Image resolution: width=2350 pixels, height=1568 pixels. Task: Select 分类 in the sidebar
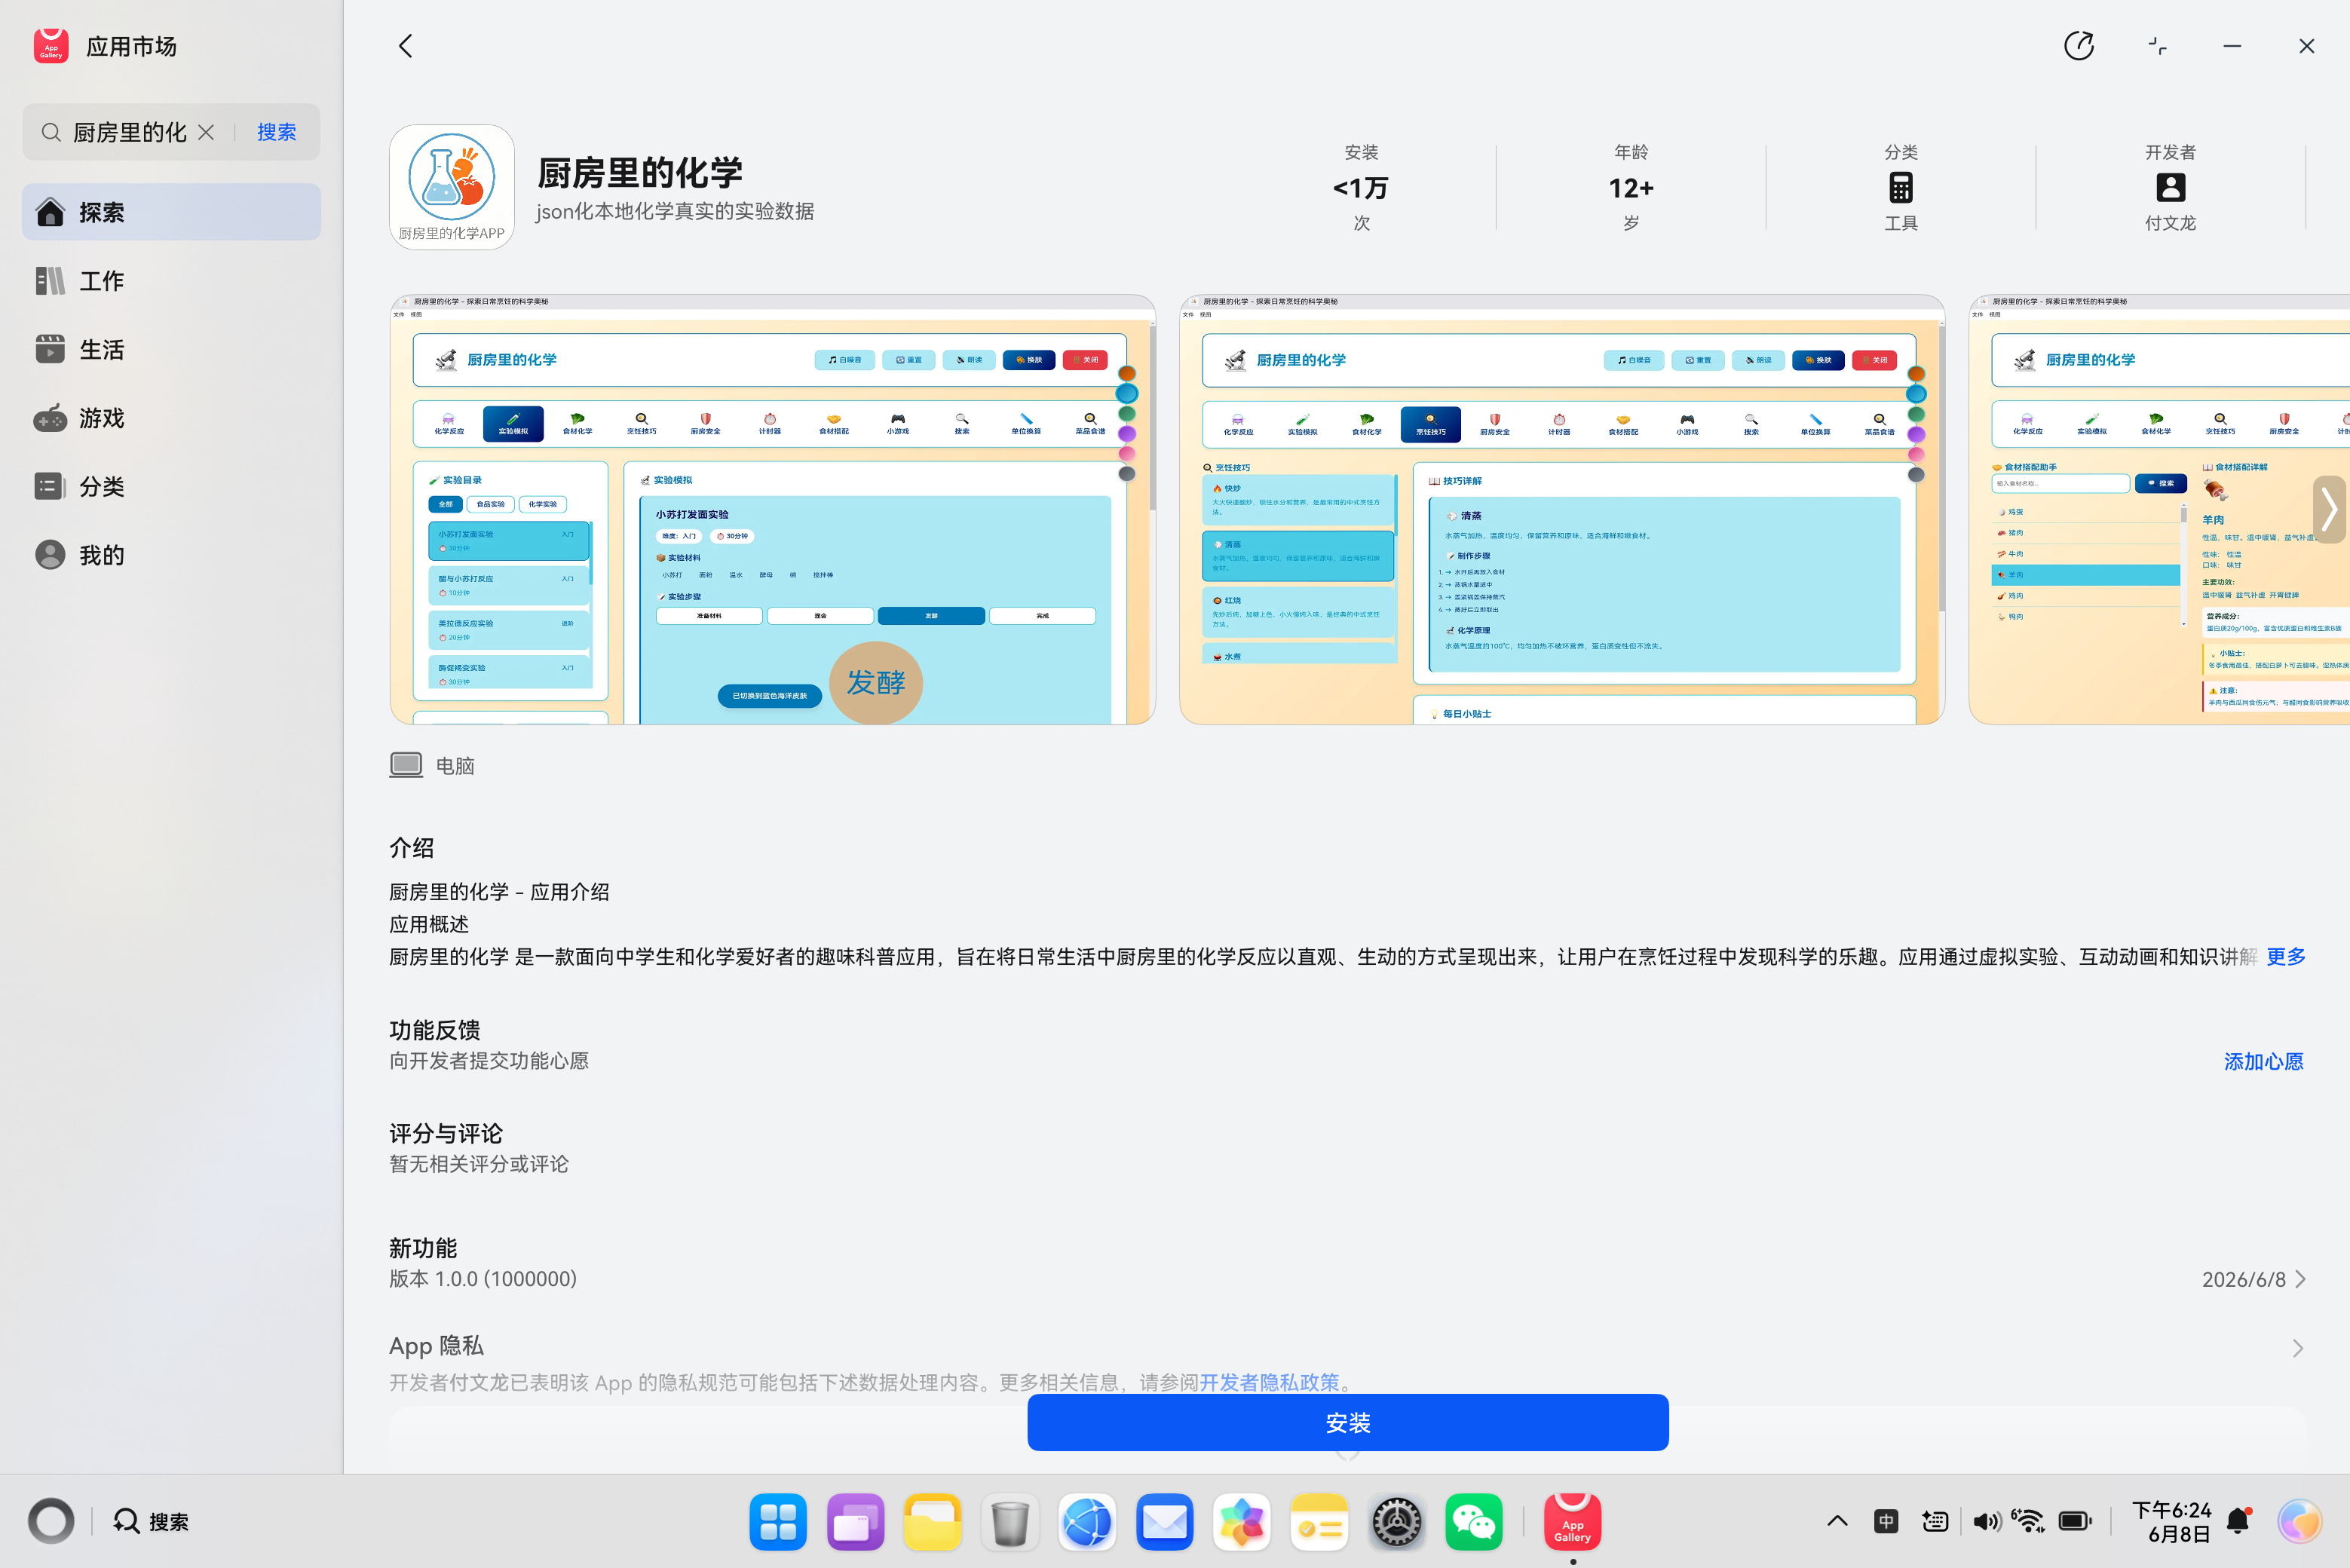[171, 486]
